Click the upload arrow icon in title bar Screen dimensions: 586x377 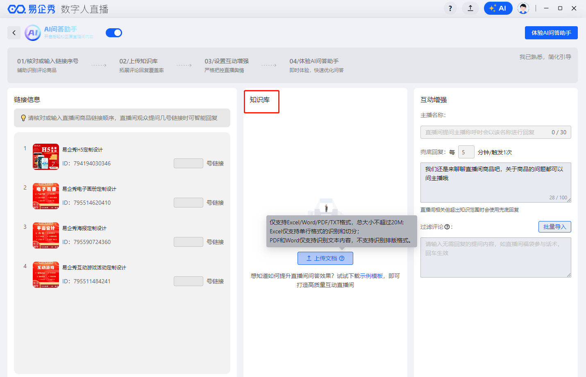click(x=470, y=8)
